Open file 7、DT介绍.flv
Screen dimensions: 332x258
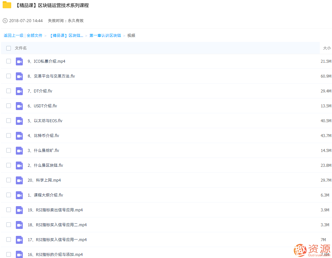tap(40, 91)
